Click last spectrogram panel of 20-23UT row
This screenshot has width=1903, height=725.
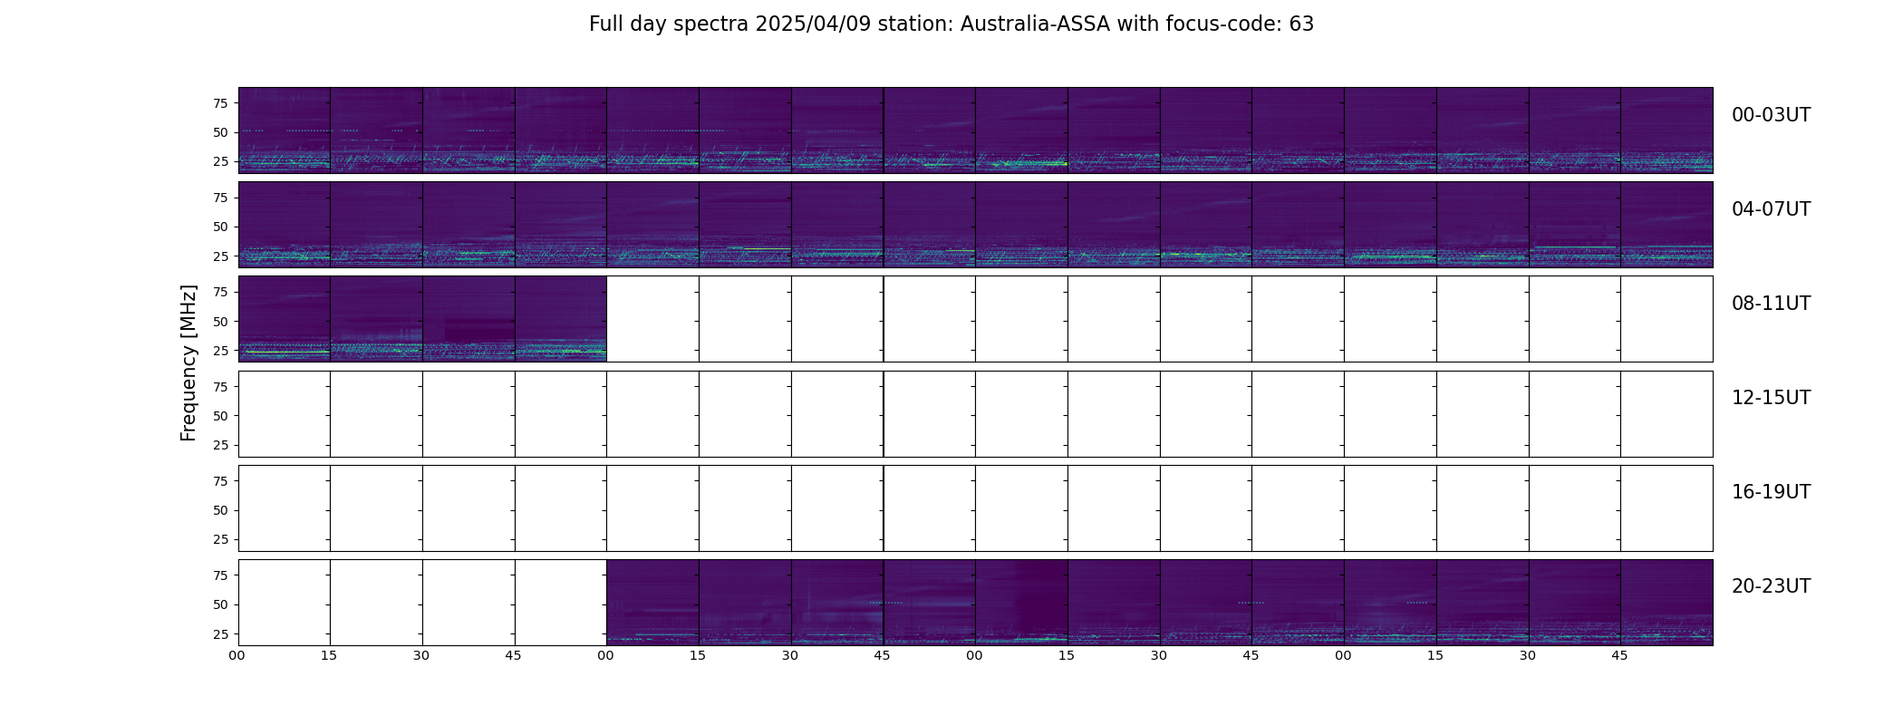click(1666, 603)
